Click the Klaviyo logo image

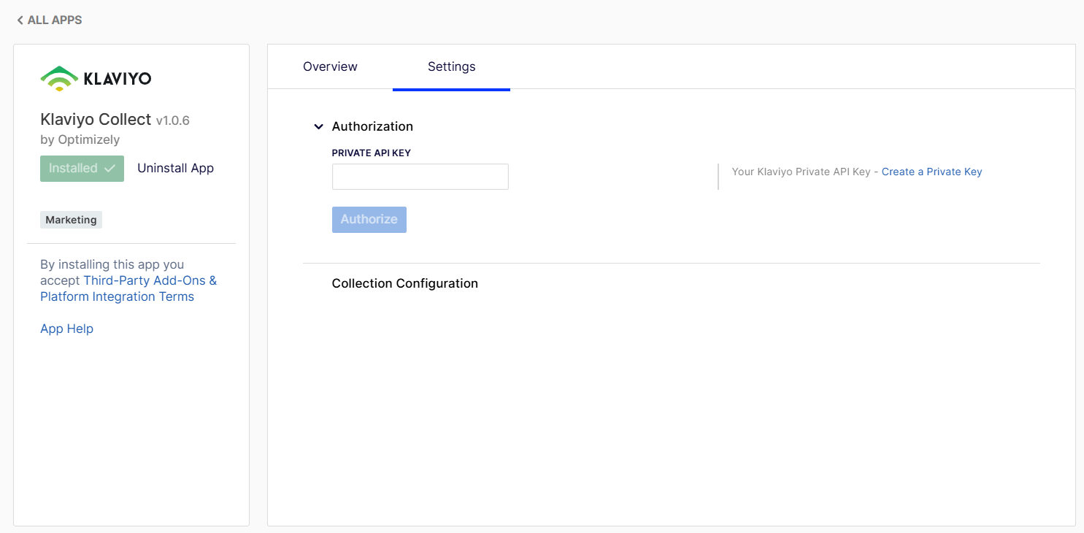(x=96, y=79)
